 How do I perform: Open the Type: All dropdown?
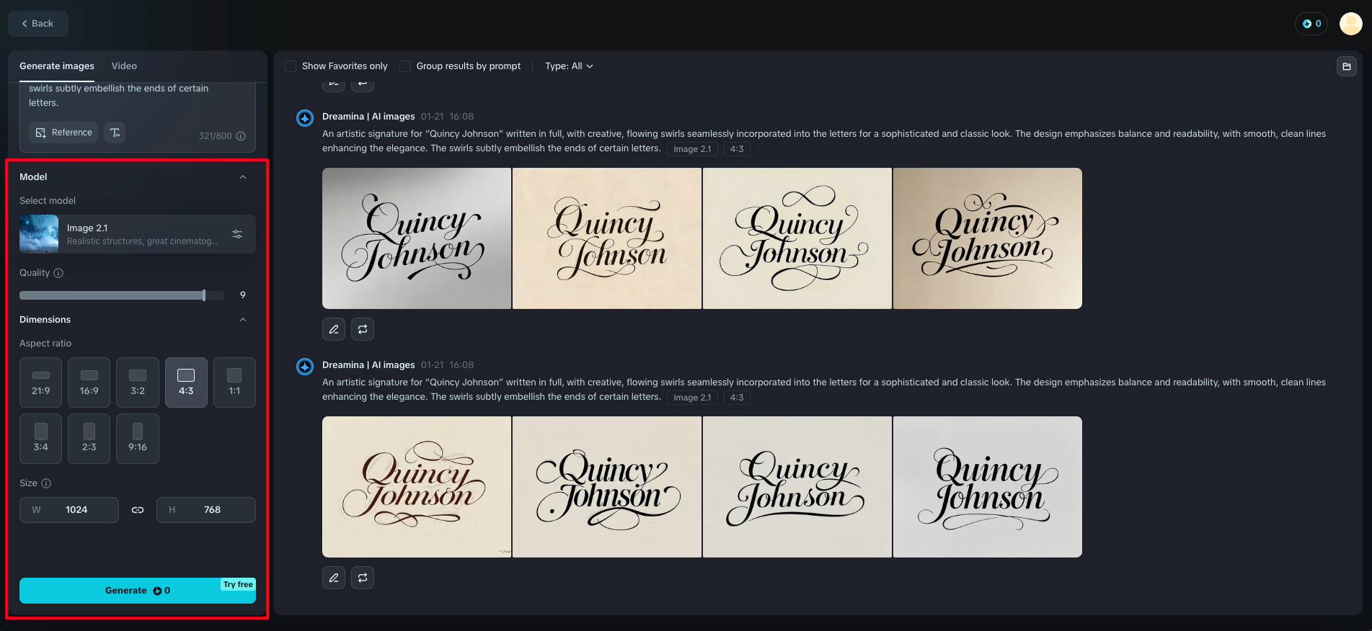point(569,66)
